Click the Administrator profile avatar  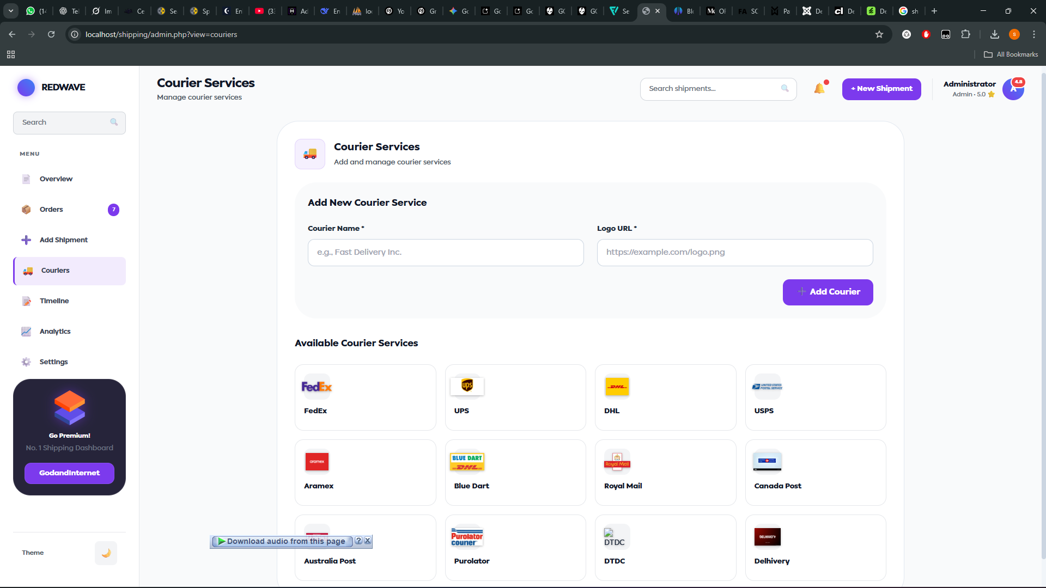1013,89
